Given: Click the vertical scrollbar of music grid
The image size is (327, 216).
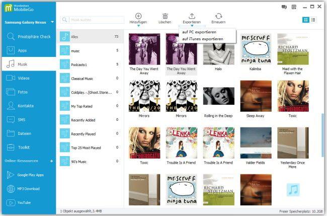Looking at the screenshot, I should (322, 134).
